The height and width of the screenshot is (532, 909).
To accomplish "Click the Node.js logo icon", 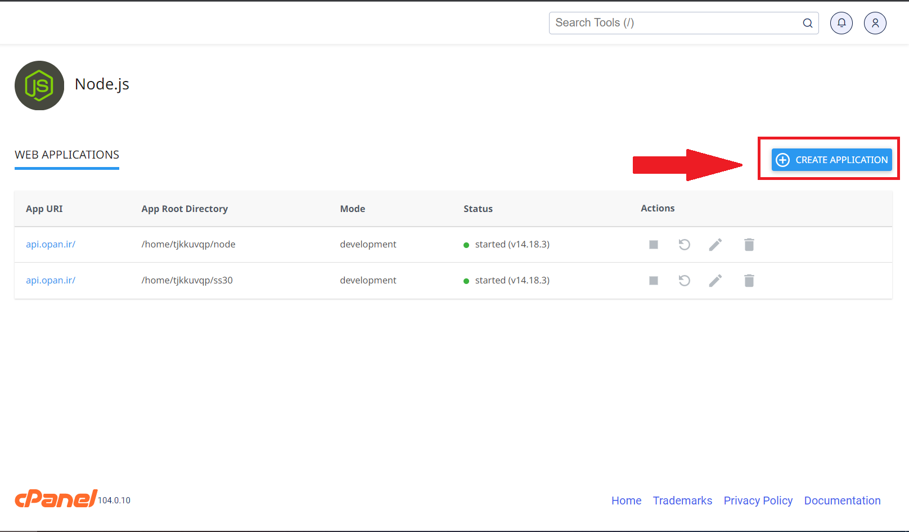I will coord(39,85).
